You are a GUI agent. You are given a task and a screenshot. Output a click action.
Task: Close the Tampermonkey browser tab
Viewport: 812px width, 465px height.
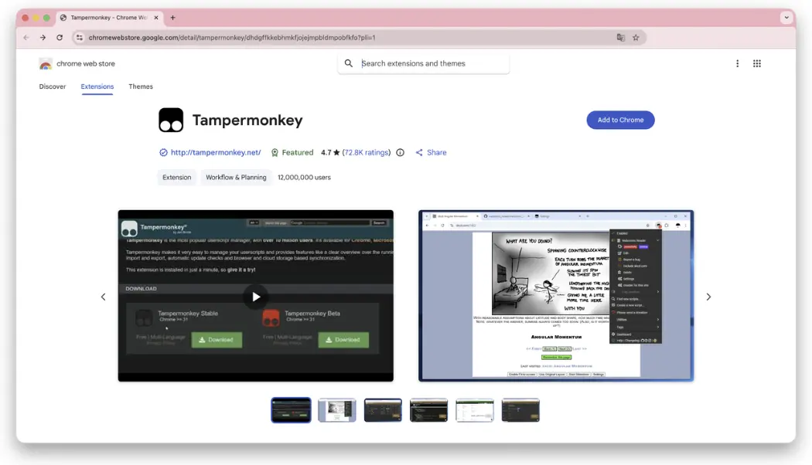tap(156, 18)
